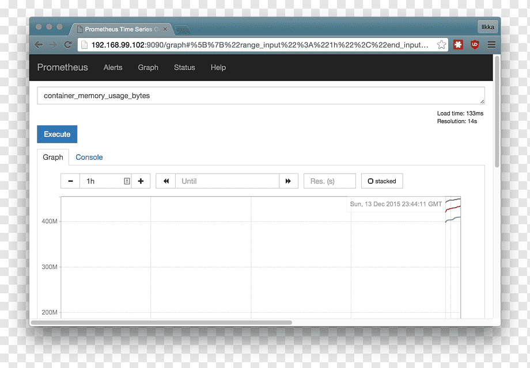The width and height of the screenshot is (530, 368).
Task: Rewind the end time with the double-left arrow
Action: pyautogui.click(x=166, y=181)
